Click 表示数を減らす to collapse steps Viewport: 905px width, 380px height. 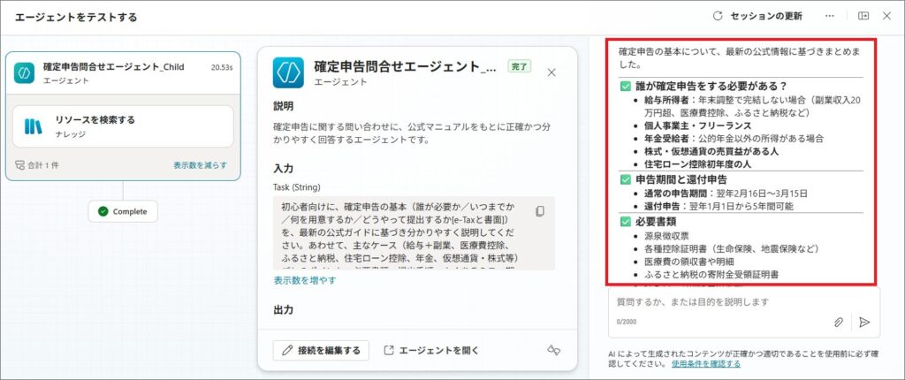(200, 165)
